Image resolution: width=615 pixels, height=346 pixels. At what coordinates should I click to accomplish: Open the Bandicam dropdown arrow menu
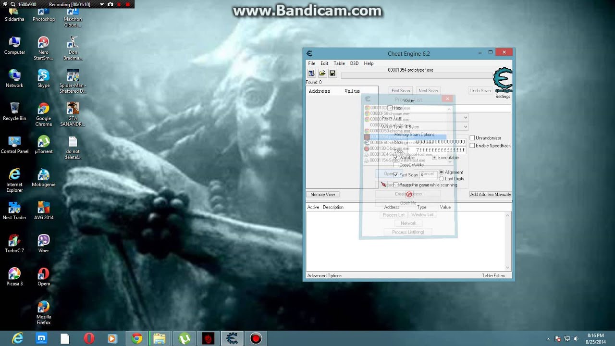102,4
